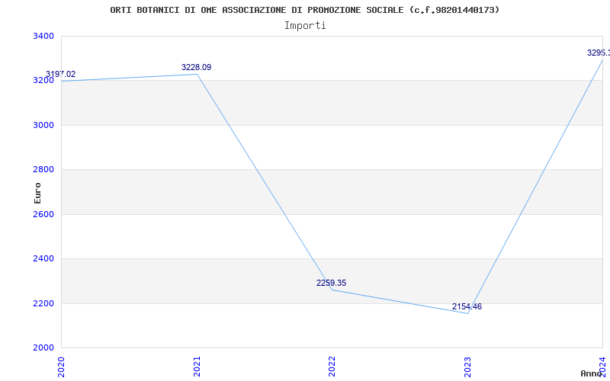Click the 2020 x-axis year label
Screen dimensions: 610x381
click(62, 367)
